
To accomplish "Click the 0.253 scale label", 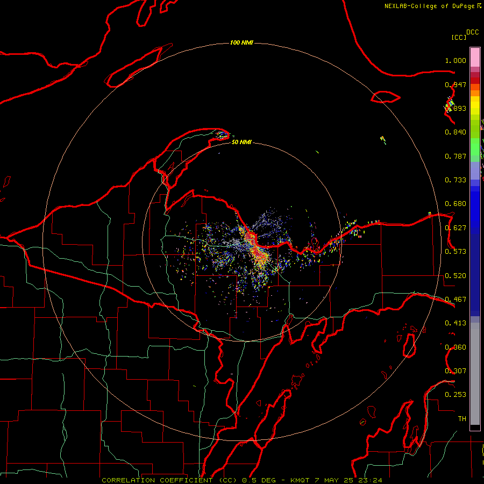I will pyautogui.click(x=455, y=395).
